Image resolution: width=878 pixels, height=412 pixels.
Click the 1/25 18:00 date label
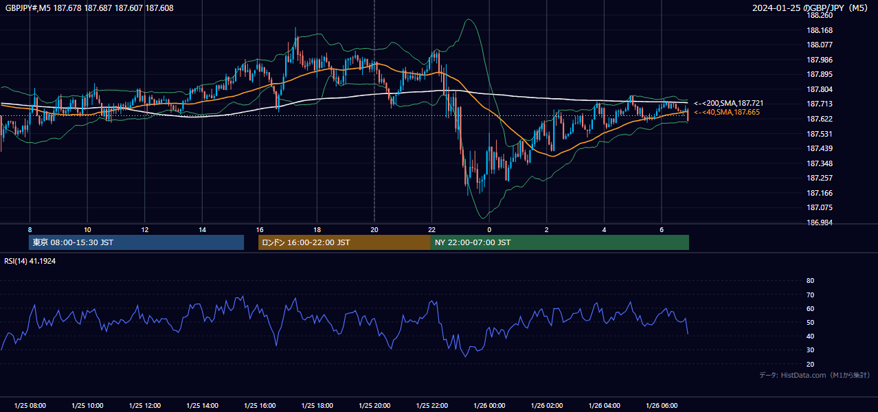[x=317, y=406]
